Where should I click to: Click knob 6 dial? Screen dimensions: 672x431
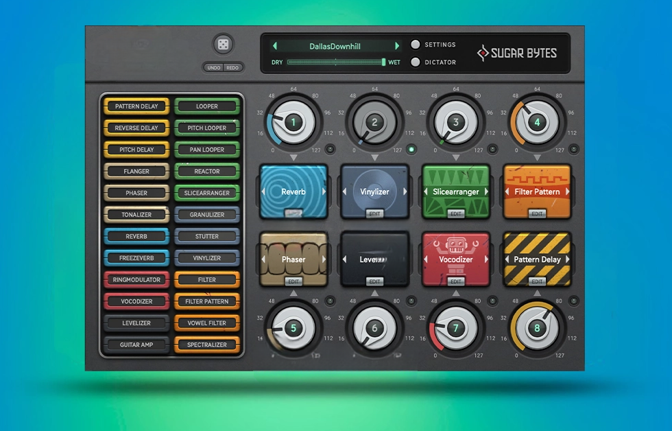(374, 329)
